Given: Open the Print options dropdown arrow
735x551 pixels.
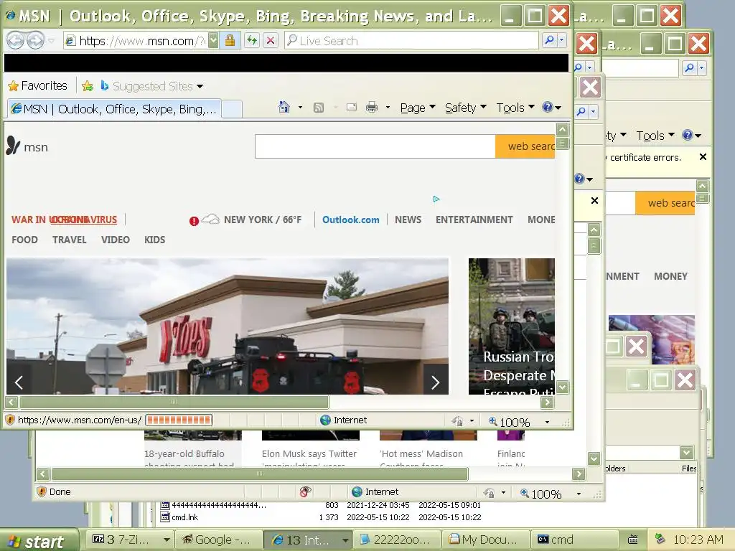Looking at the screenshot, I should coord(388,108).
